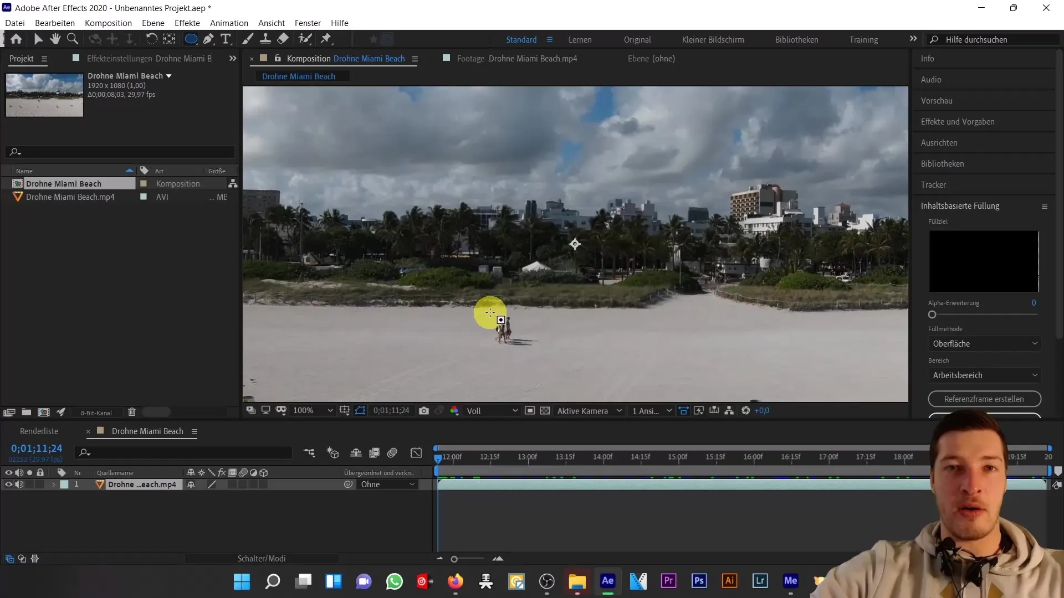Image resolution: width=1064 pixels, height=598 pixels.
Task: Open the resolution Voll dropdown
Action: point(492,411)
